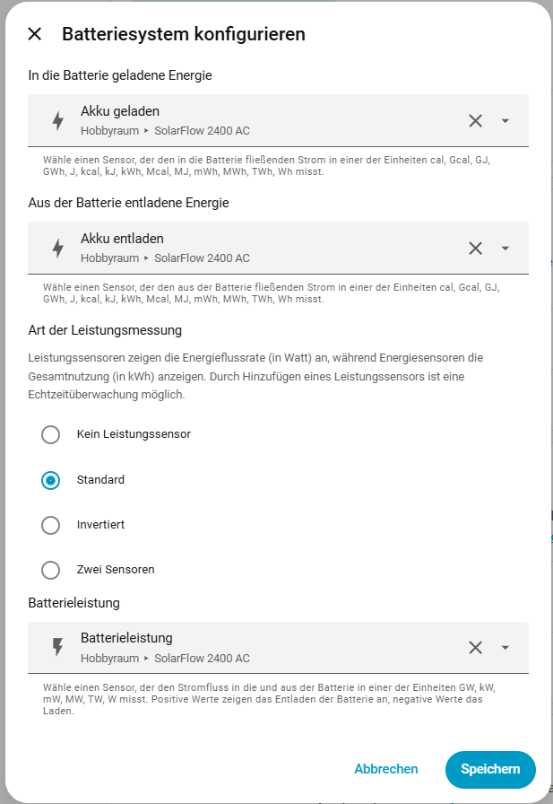The width and height of the screenshot is (553, 804).
Task: Expand the Akku geladen sensor dropdown
Action: pos(505,121)
